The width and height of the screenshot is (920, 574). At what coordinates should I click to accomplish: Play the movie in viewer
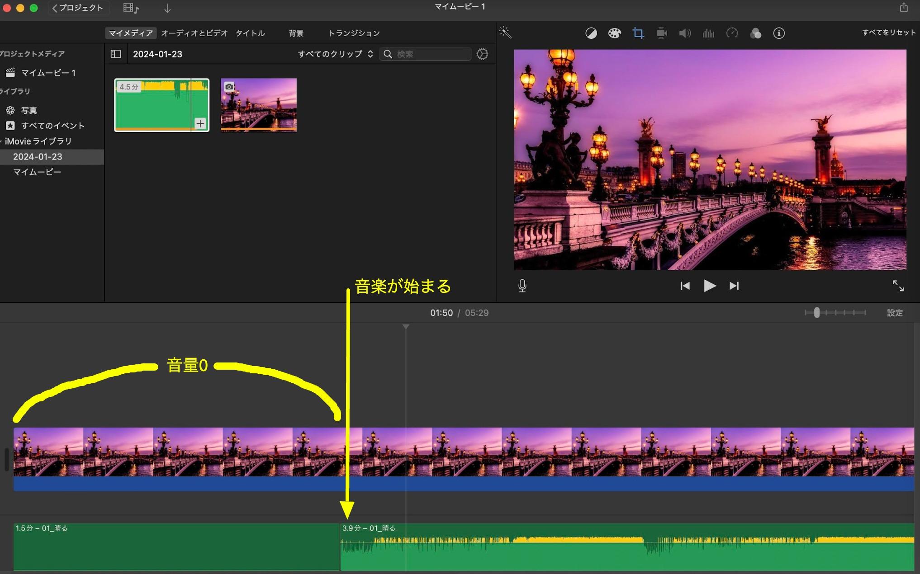click(x=710, y=286)
